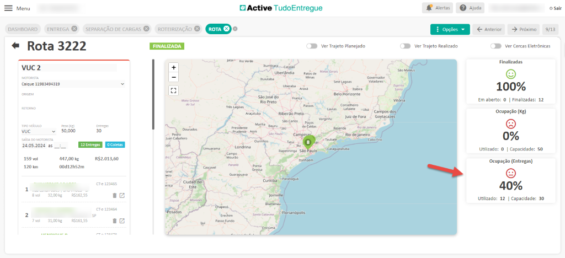Click the route panel vertical scrollbar
Screen dimensions: 565x258
pyautogui.click(x=153, y=94)
